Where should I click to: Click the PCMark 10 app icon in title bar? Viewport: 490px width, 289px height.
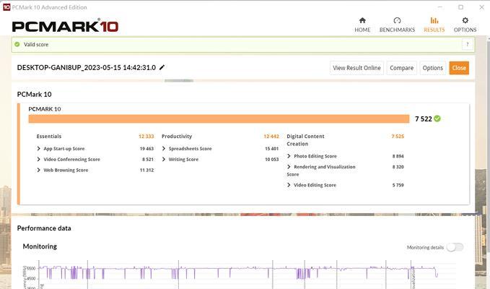tap(6, 7)
